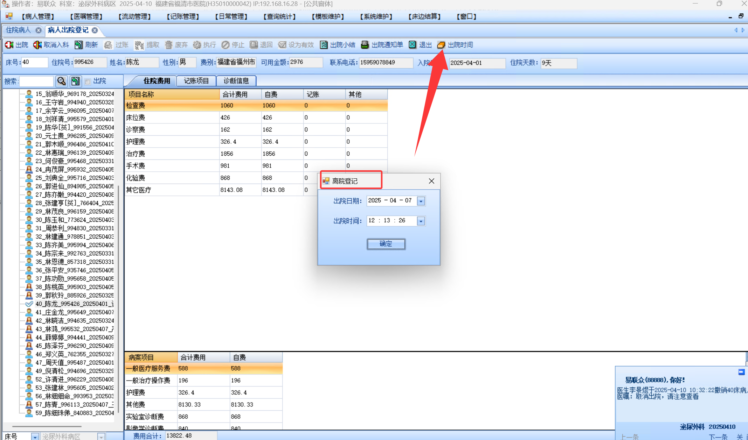Select patient 41_庄金龙 in tree
This screenshot has height=440, width=748.
(x=74, y=312)
